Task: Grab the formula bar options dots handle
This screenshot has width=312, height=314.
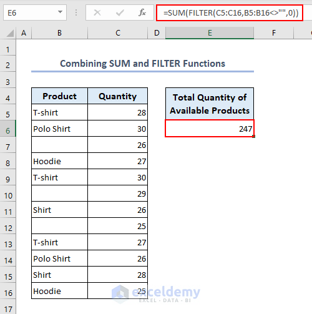Action: [76, 12]
